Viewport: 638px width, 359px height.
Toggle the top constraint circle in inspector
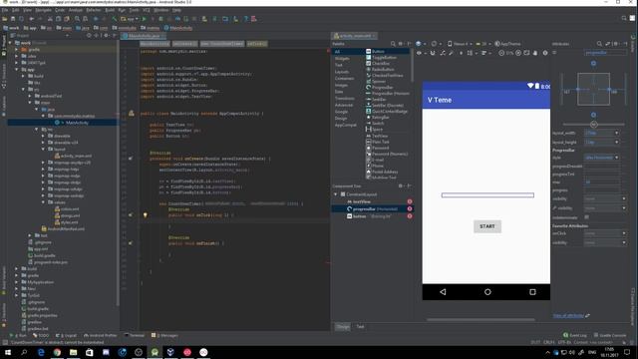(593, 64)
